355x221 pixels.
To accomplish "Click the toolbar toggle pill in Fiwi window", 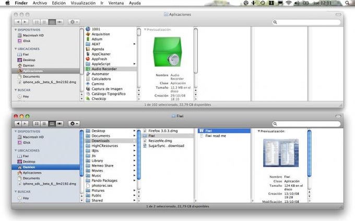I will pos(338,116).
